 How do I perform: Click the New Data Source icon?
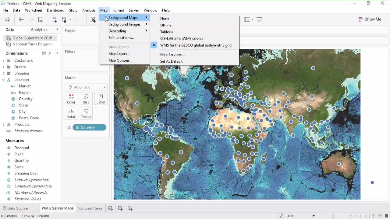coord(55,19)
